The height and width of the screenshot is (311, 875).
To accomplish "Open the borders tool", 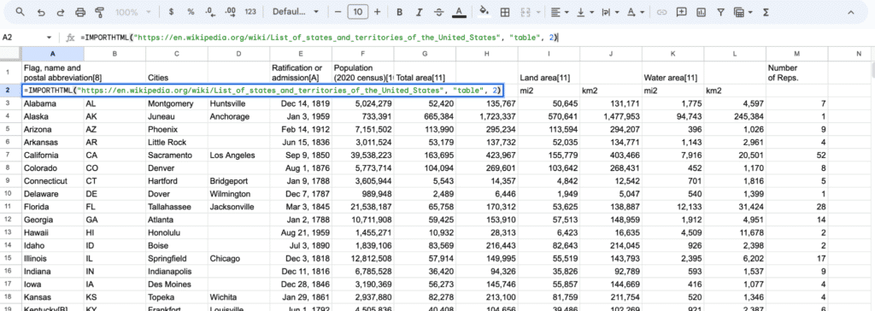I will point(504,12).
